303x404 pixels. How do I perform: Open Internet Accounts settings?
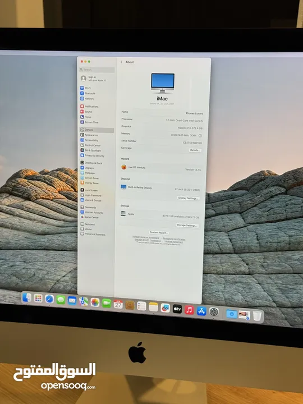[x=91, y=213]
